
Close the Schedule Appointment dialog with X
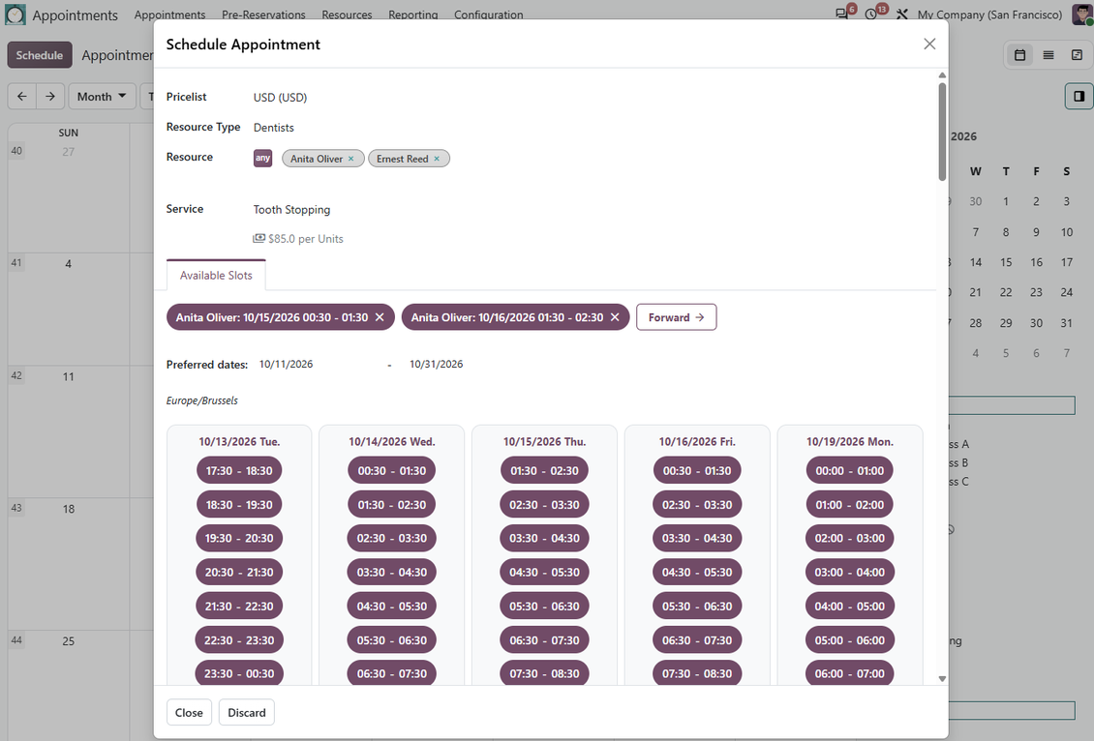tap(929, 44)
